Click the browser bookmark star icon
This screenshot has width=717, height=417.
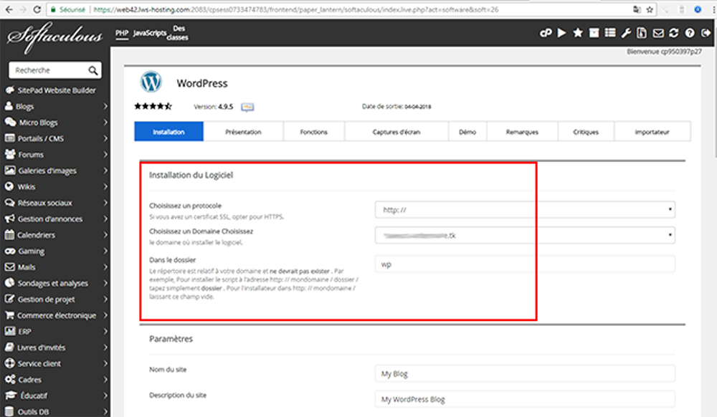[650, 9]
